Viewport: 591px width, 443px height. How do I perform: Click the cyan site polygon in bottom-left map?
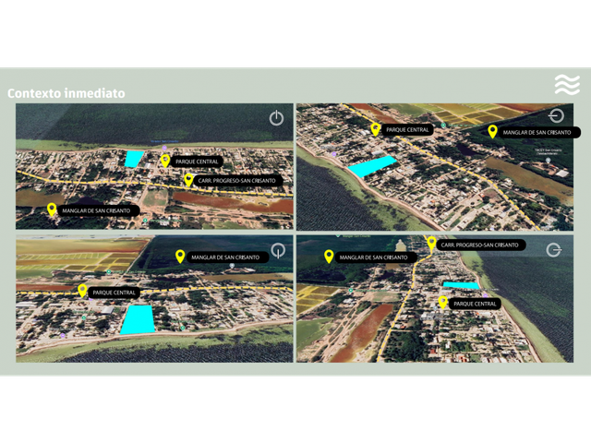point(138,319)
